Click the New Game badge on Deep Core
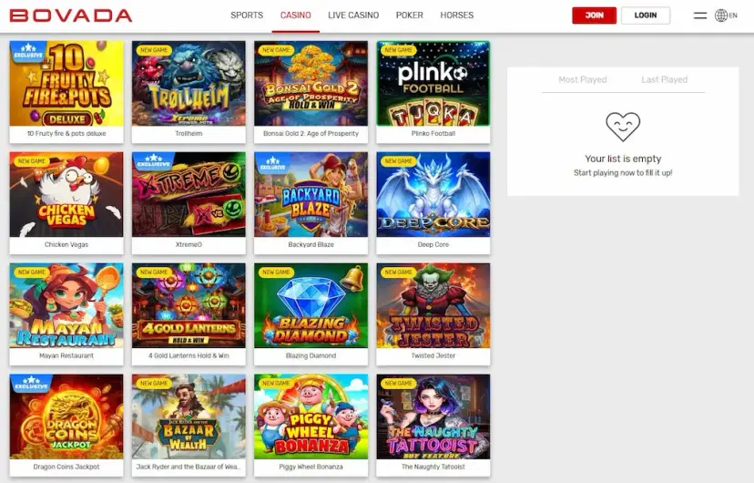This screenshot has height=483, width=754. (398, 161)
